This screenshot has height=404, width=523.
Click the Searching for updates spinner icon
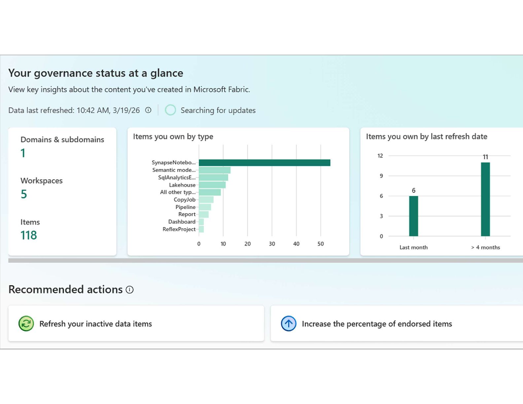point(170,110)
